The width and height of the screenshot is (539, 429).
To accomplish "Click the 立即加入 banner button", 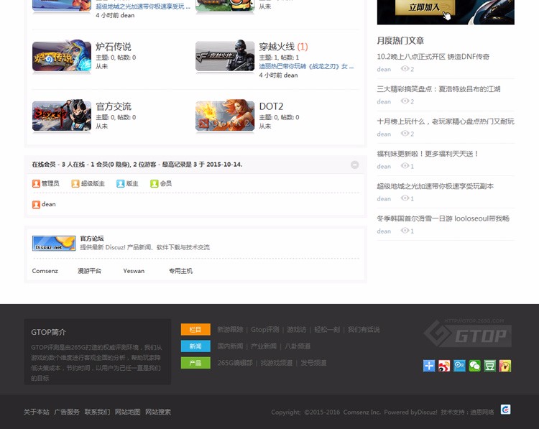I will [425, 7].
